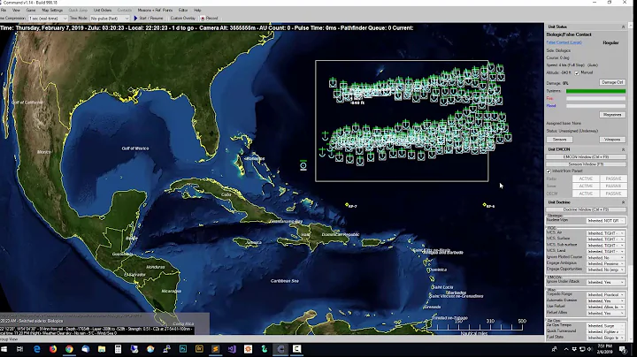Click the Weapons button
The width and height of the screenshot is (637, 357).
pos(612,140)
